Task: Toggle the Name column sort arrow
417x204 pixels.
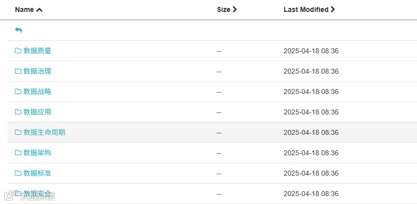Action: point(39,9)
